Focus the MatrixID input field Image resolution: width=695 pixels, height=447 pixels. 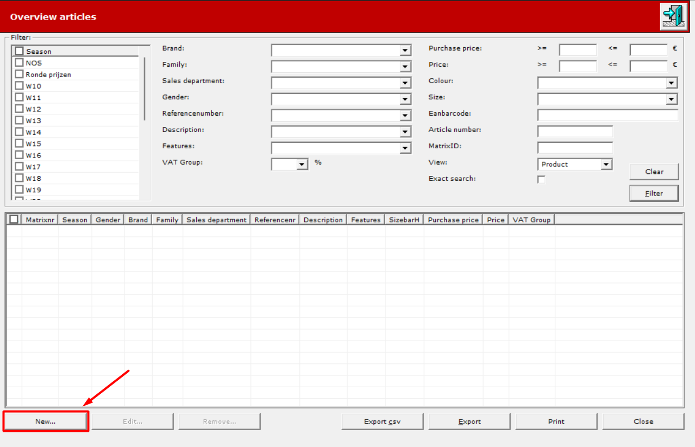(x=575, y=148)
